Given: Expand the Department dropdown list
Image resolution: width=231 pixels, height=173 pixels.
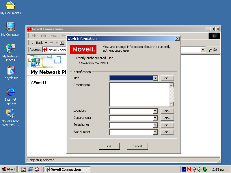Looking at the screenshot, I should [155, 118].
